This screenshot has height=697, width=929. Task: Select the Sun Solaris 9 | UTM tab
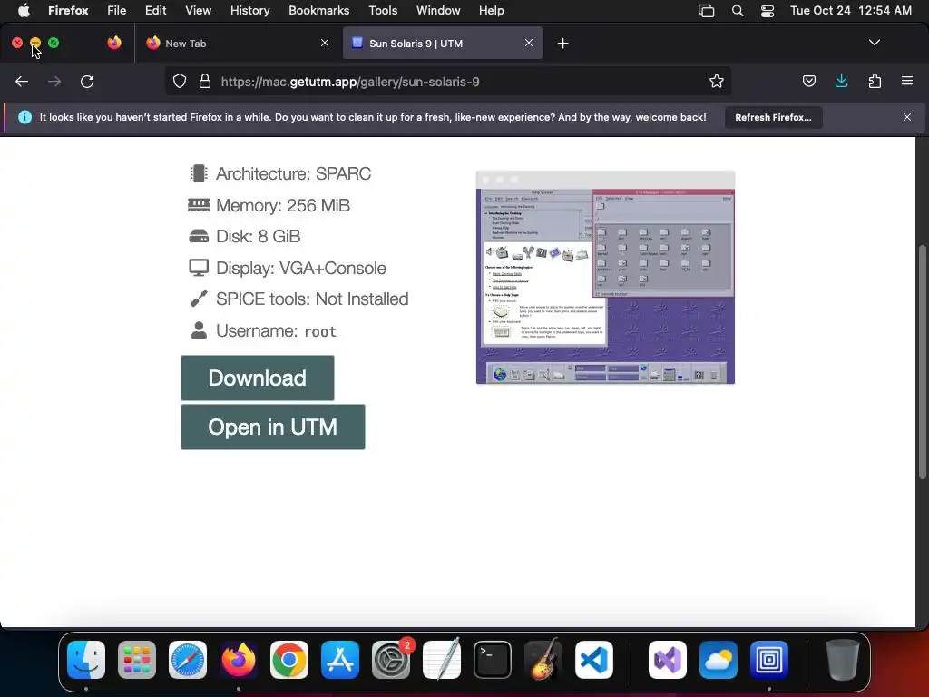click(x=443, y=43)
